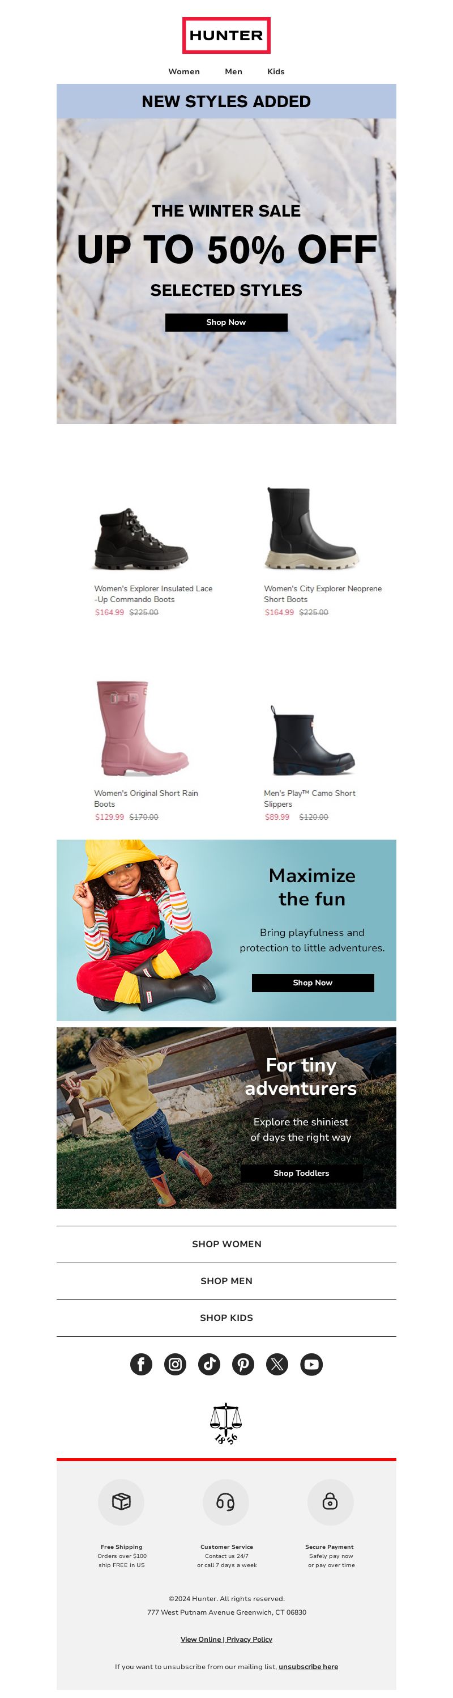Select the Kids navigation item

[x=276, y=71]
